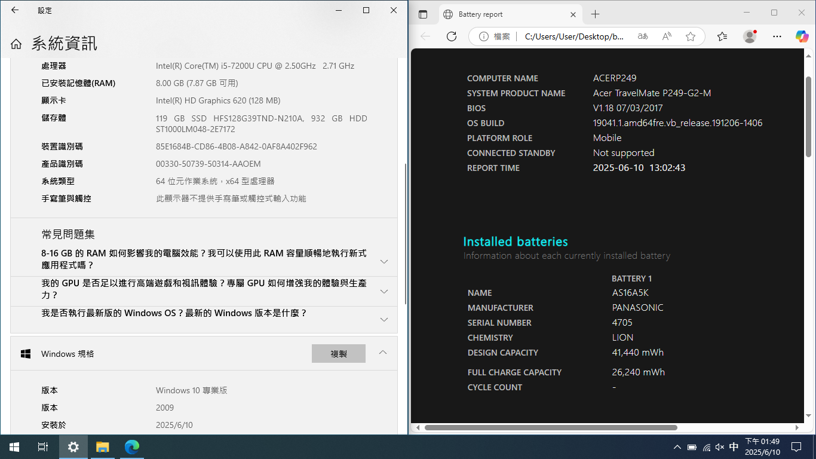Click Microsoft Edge on the taskbar

[x=132, y=447]
